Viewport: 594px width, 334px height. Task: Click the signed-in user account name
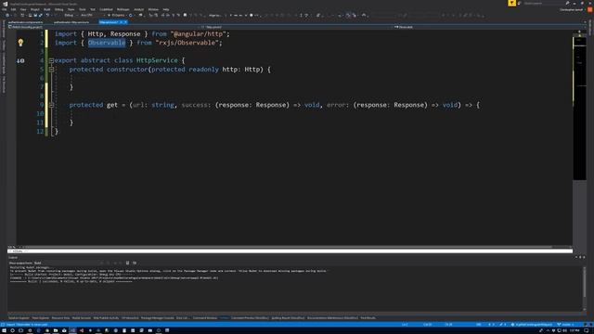(572, 10)
